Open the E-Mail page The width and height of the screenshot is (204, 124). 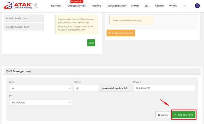[x=135, y=6]
